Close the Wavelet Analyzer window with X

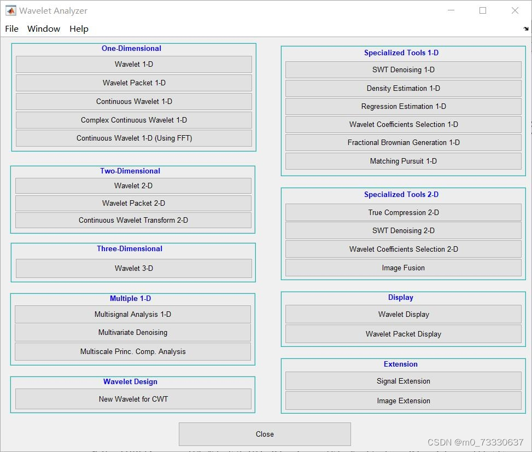pyautogui.click(x=515, y=10)
